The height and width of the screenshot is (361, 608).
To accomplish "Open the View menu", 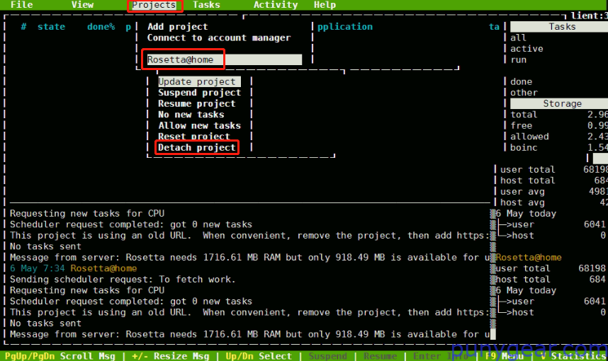I will pyautogui.click(x=82, y=5).
